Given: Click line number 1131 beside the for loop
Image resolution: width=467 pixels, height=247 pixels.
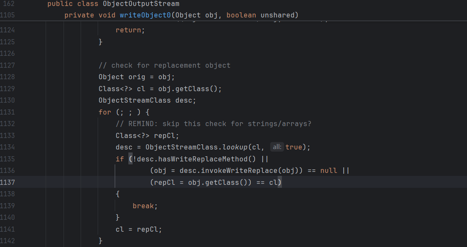Looking at the screenshot, I should point(8,112).
